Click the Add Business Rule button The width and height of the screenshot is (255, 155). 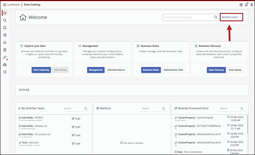point(173,70)
